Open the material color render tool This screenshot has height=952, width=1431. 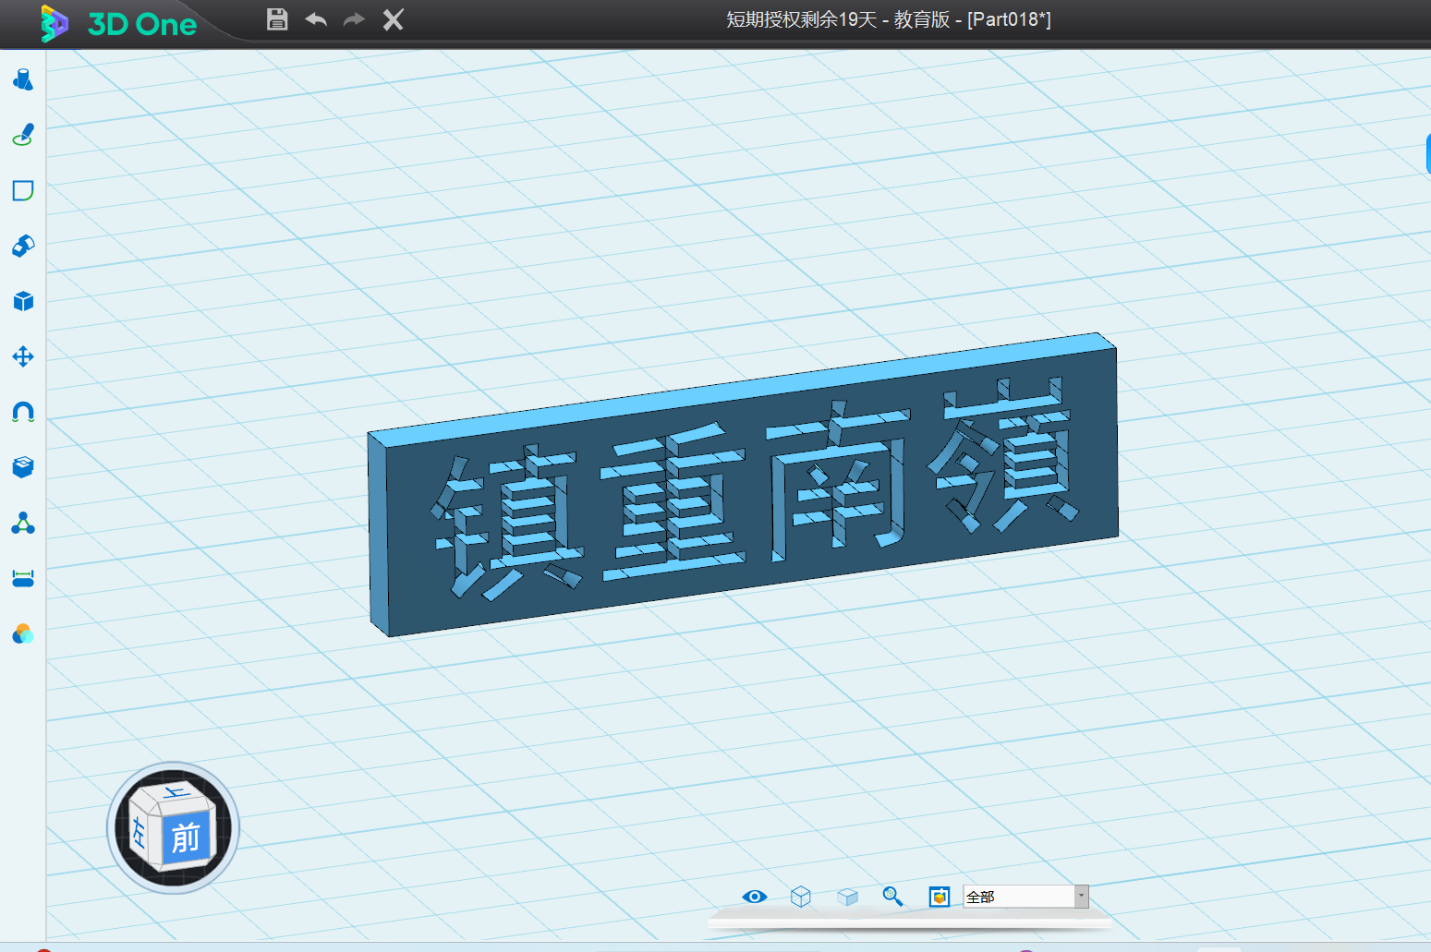click(x=23, y=634)
